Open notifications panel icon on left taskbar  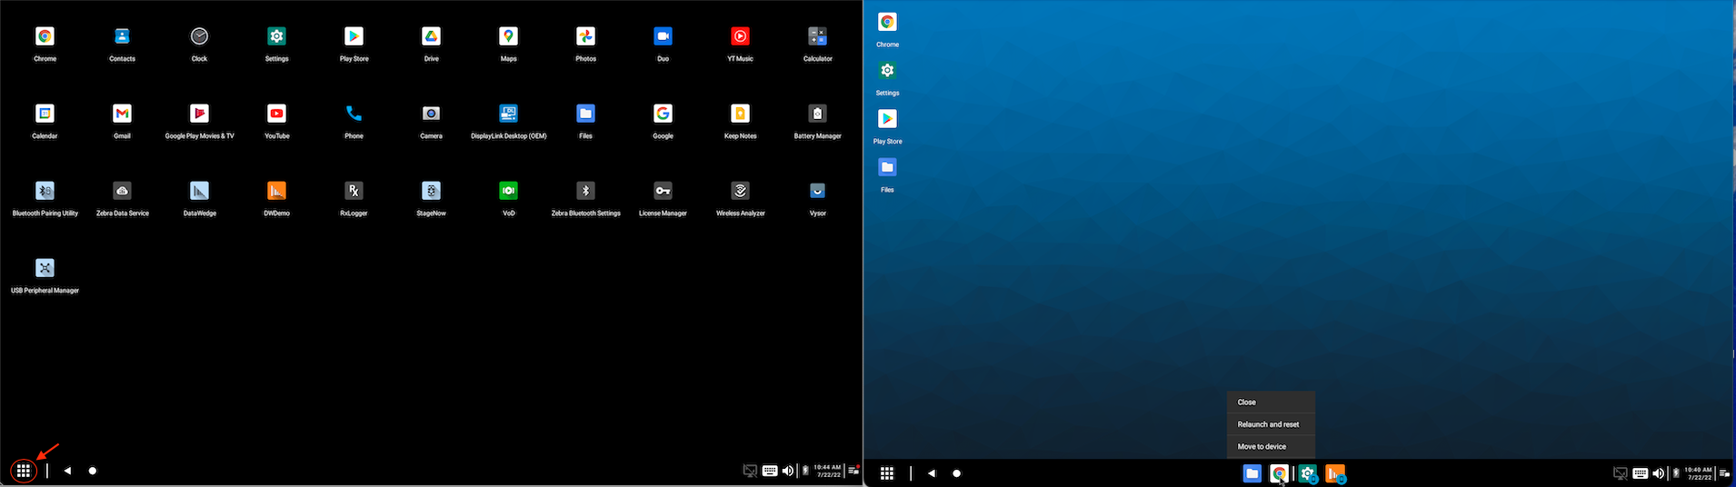click(853, 471)
